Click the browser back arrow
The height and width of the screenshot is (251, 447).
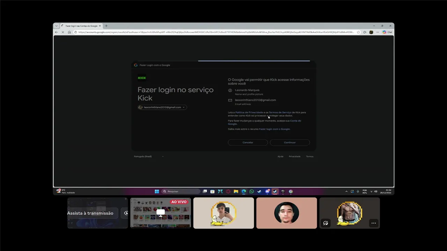pyautogui.click(x=57, y=32)
